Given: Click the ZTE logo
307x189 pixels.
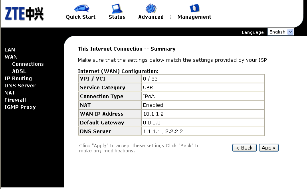Looking at the screenshot, I should (x=24, y=14).
